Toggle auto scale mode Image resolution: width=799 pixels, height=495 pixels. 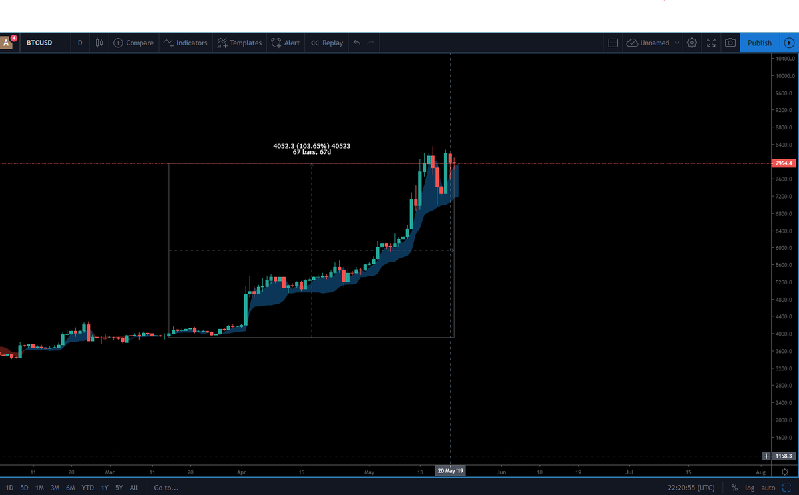pos(768,488)
